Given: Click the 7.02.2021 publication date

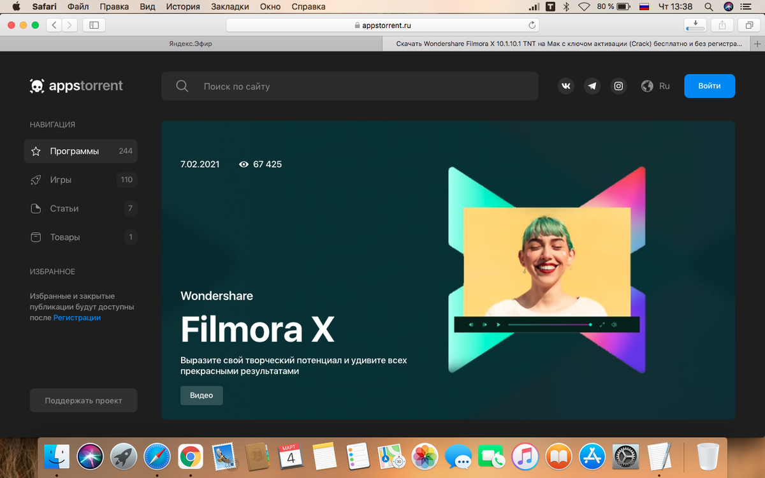Looking at the screenshot, I should (x=200, y=164).
